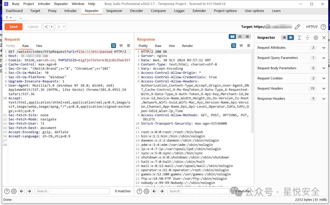Go to previous response search match
This screenshot has width=330, height=205.
(x=154, y=191)
